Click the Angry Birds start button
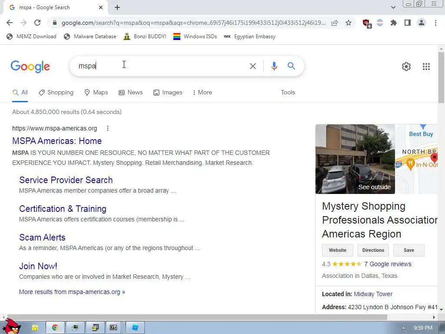 click(x=11, y=327)
